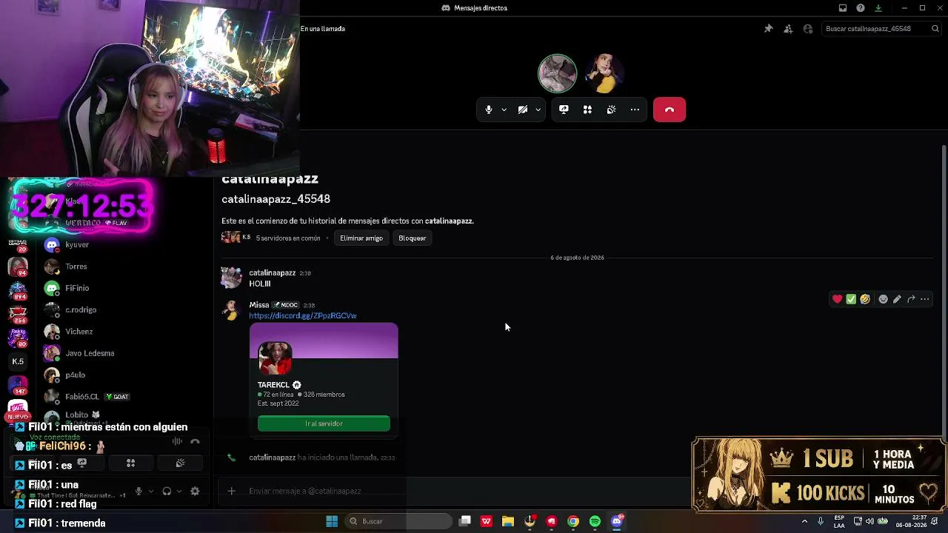Open the p4ulo direct message
948x533 pixels.
click(x=126, y=375)
